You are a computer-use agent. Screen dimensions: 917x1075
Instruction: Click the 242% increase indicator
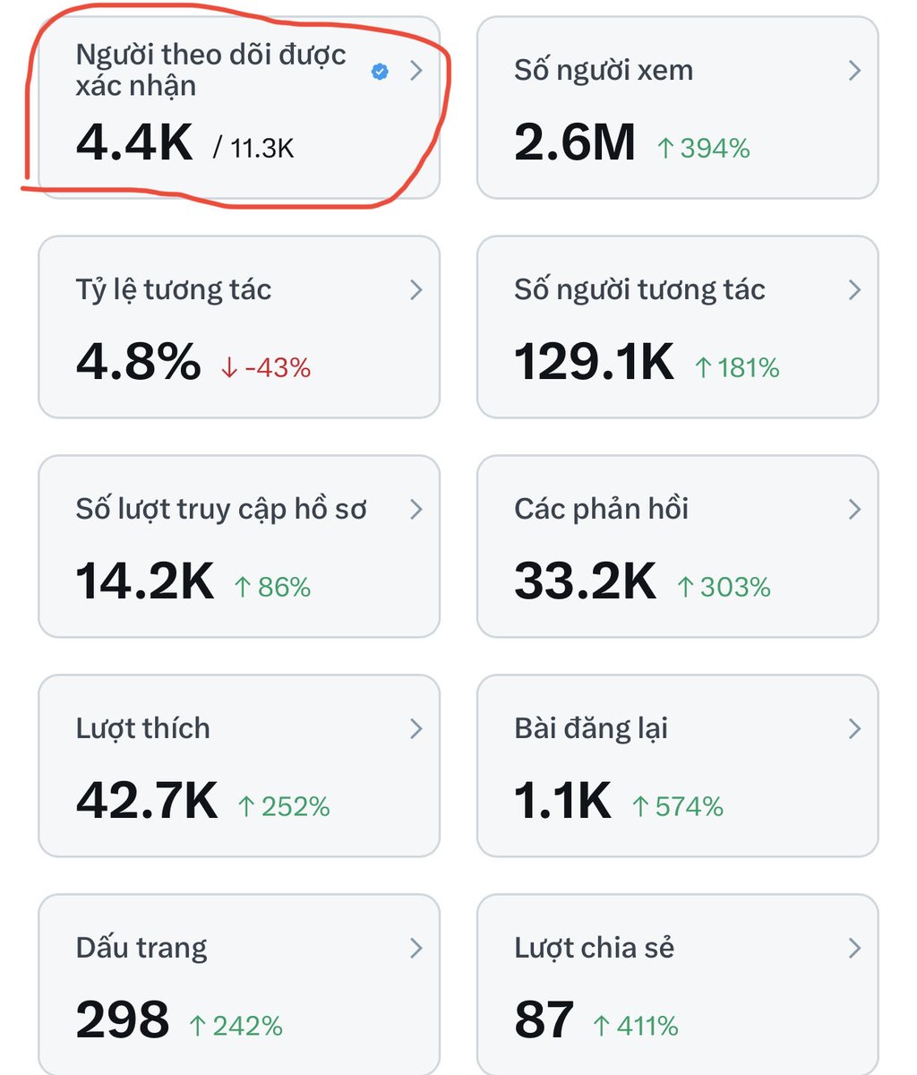236,1026
